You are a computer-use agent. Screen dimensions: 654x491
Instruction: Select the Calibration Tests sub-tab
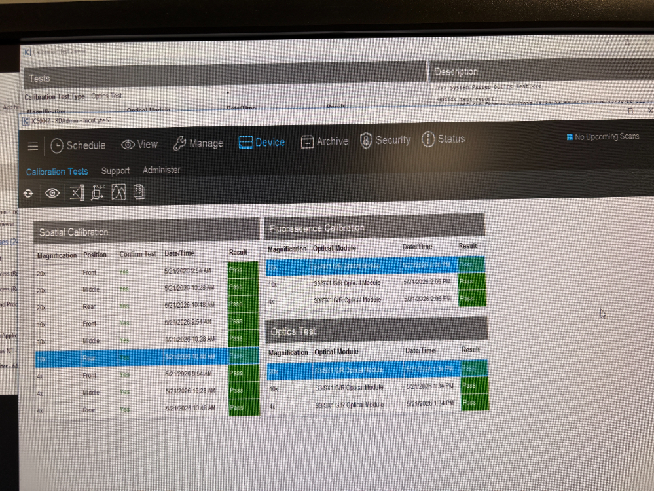tap(57, 172)
